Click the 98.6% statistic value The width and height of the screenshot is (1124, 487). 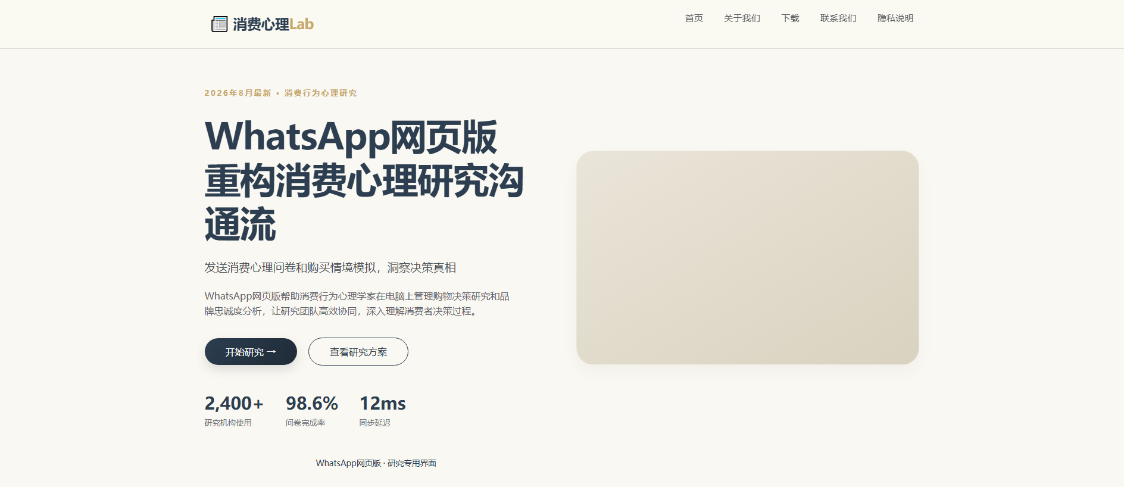[312, 404]
